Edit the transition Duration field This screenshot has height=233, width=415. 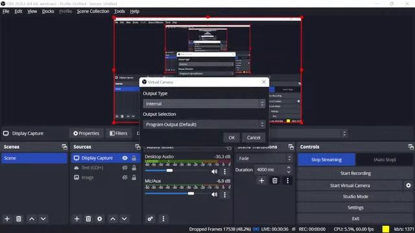click(270, 170)
